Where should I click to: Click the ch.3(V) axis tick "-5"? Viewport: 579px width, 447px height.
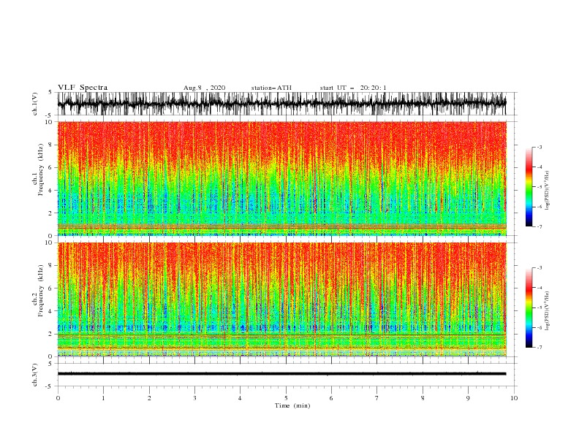tap(49, 386)
